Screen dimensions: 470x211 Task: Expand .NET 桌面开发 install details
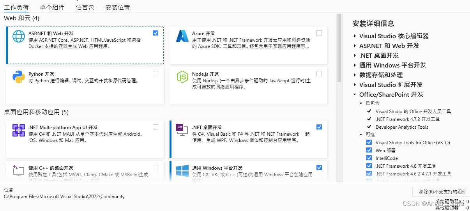click(x=355, y=55)
